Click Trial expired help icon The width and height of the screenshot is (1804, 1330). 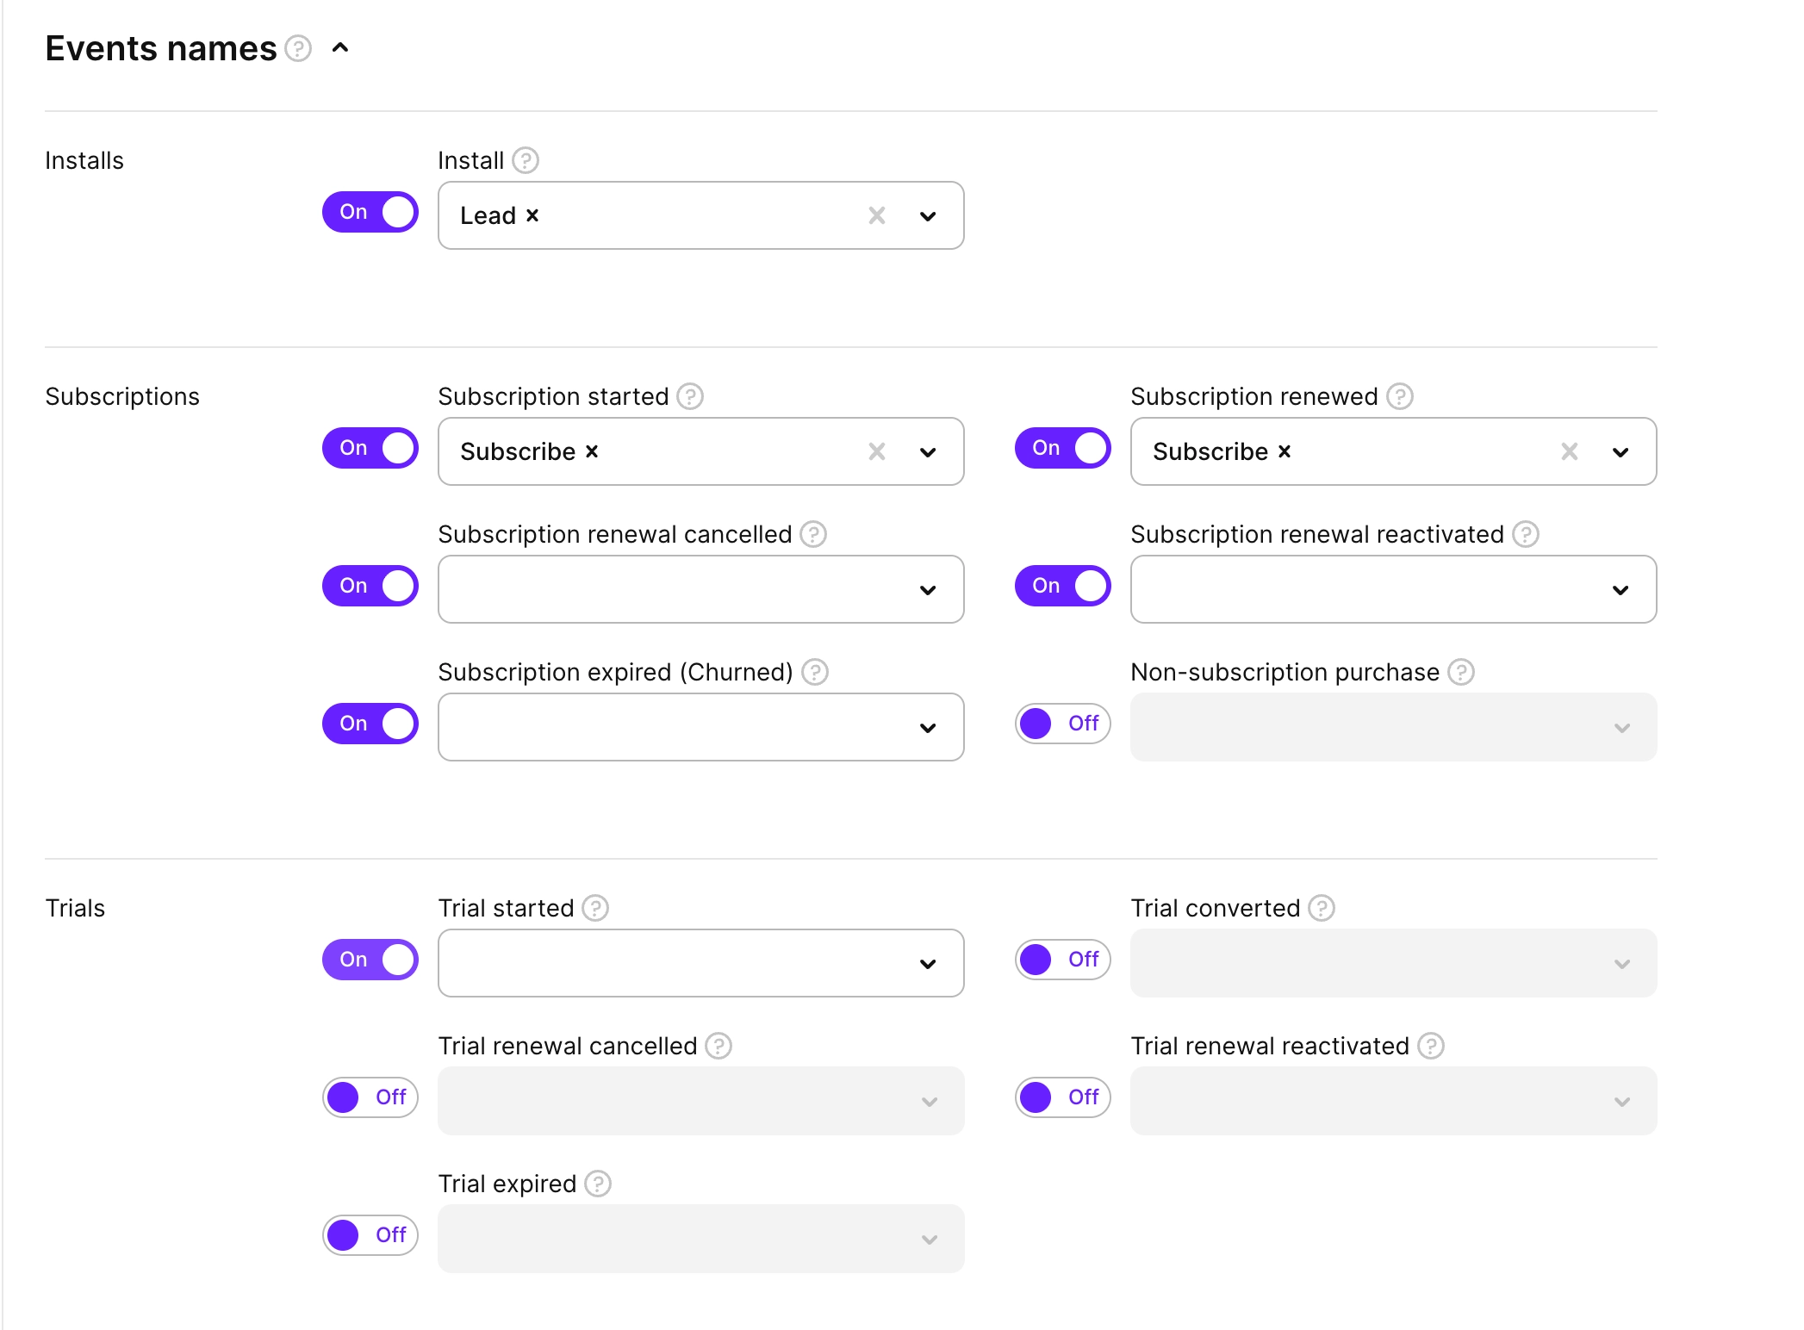[598, 1184]
